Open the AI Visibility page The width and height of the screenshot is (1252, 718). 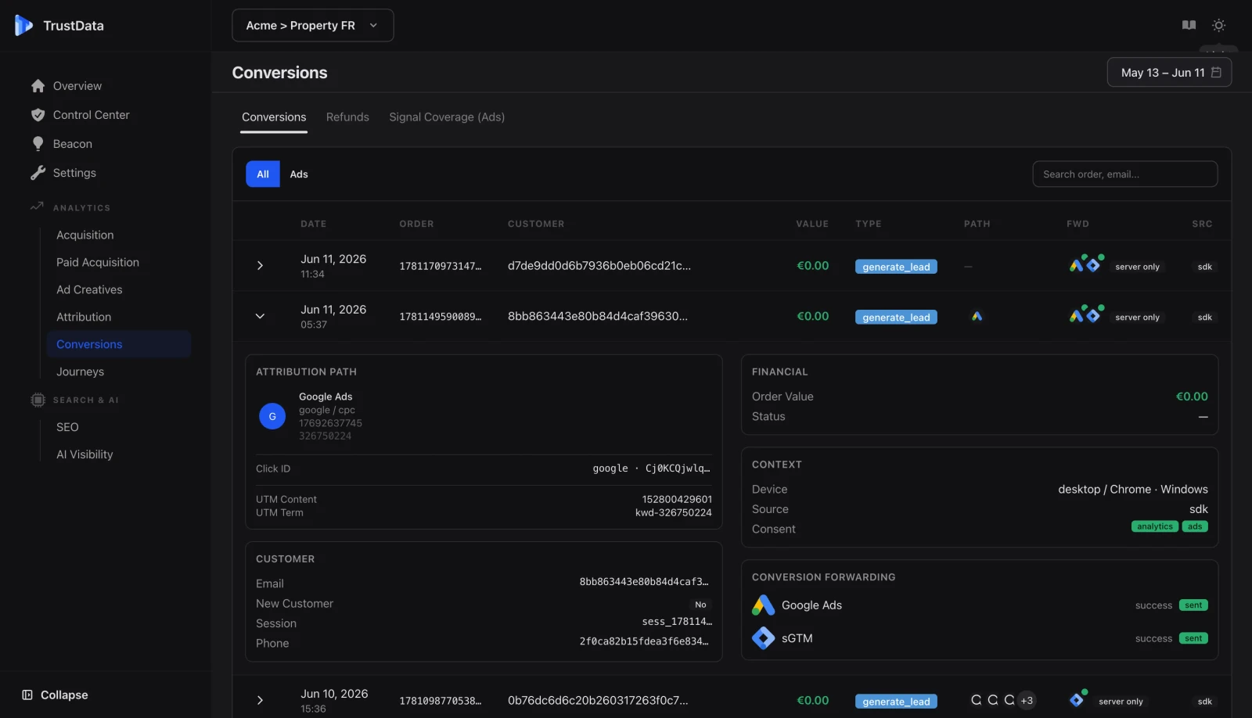click(85, 455)
